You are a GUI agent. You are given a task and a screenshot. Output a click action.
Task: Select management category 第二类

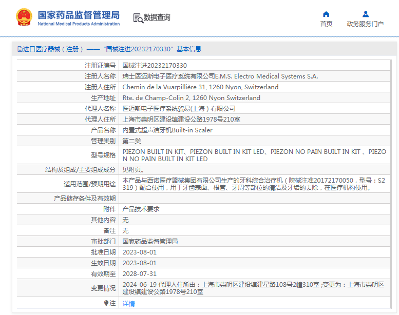pos(131,141)
